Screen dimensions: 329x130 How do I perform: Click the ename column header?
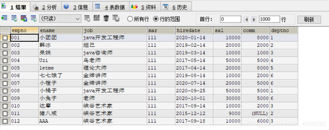(61, 31)
